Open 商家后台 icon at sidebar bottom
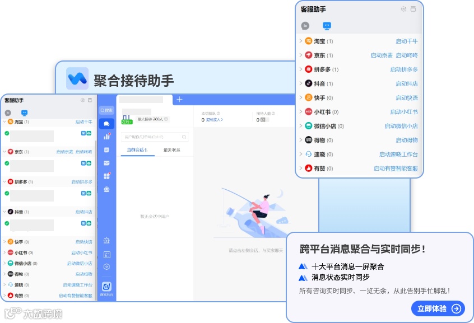474x323 pixels. click(106, 288)
